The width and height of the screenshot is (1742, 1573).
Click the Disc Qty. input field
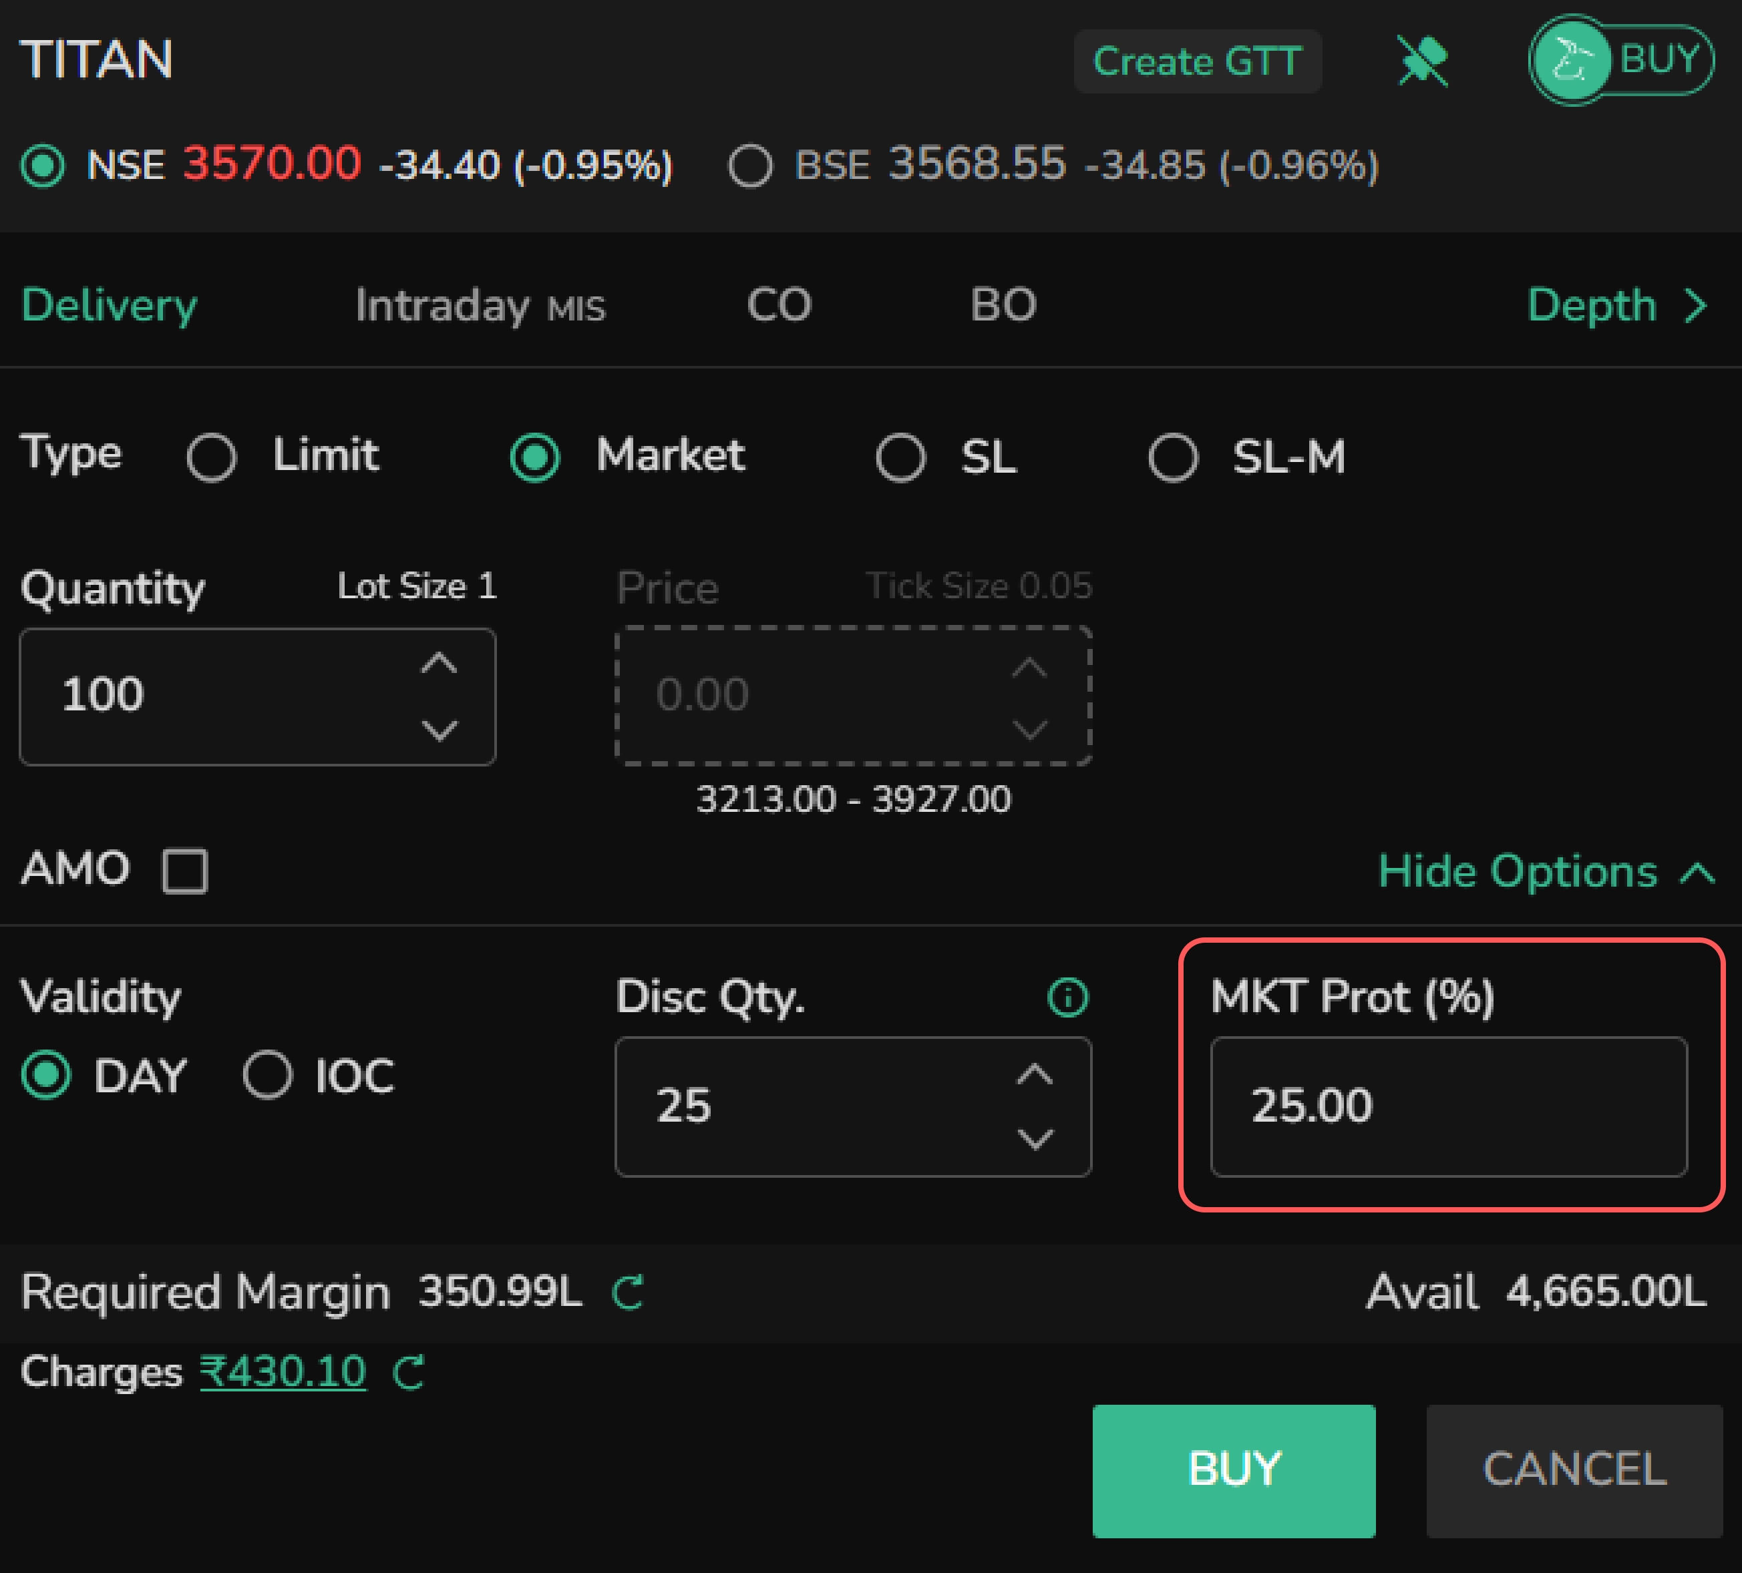coord(853,1106)
